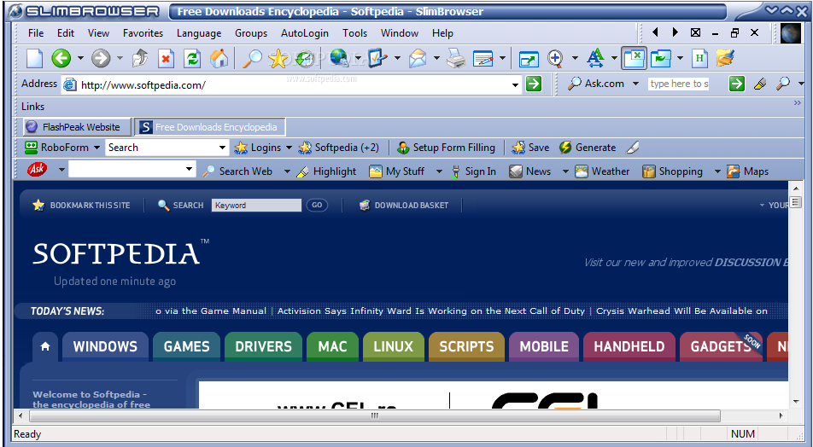Screen dimensions: 813x447
Task: Open History with the clock icon
Action: point(306,59)
